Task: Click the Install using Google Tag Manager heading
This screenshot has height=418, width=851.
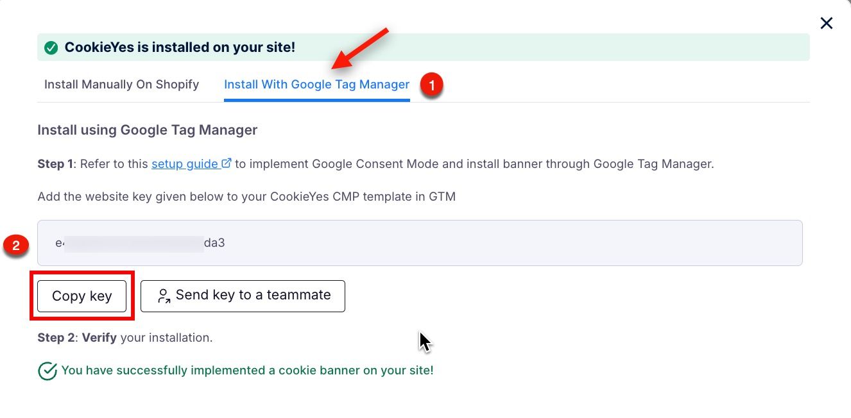Action: [x=148, y=130]
